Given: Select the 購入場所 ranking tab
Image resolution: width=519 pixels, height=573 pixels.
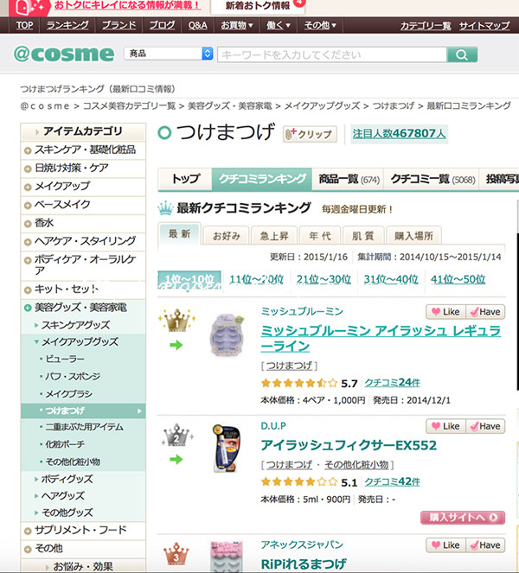Looking at the screenshot, I should tap(413, 236).
